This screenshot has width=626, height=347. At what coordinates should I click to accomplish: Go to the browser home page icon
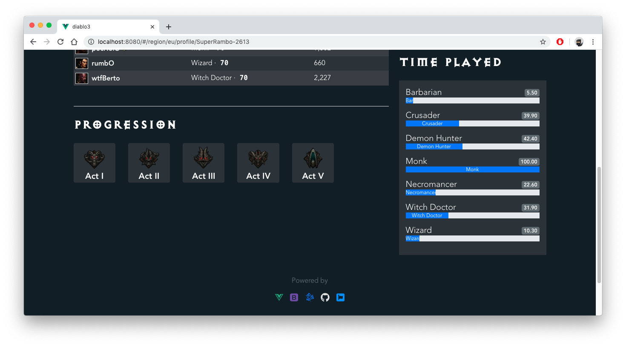click(74, 42)
